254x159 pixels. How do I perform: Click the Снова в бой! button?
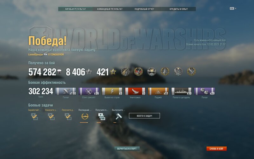[x=217, y=149]
